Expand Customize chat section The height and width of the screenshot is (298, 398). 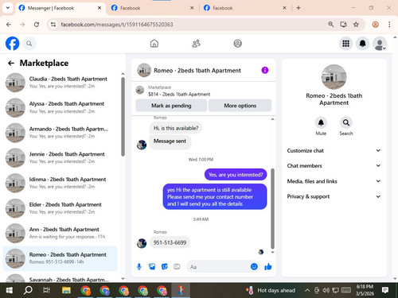[334, 150]
